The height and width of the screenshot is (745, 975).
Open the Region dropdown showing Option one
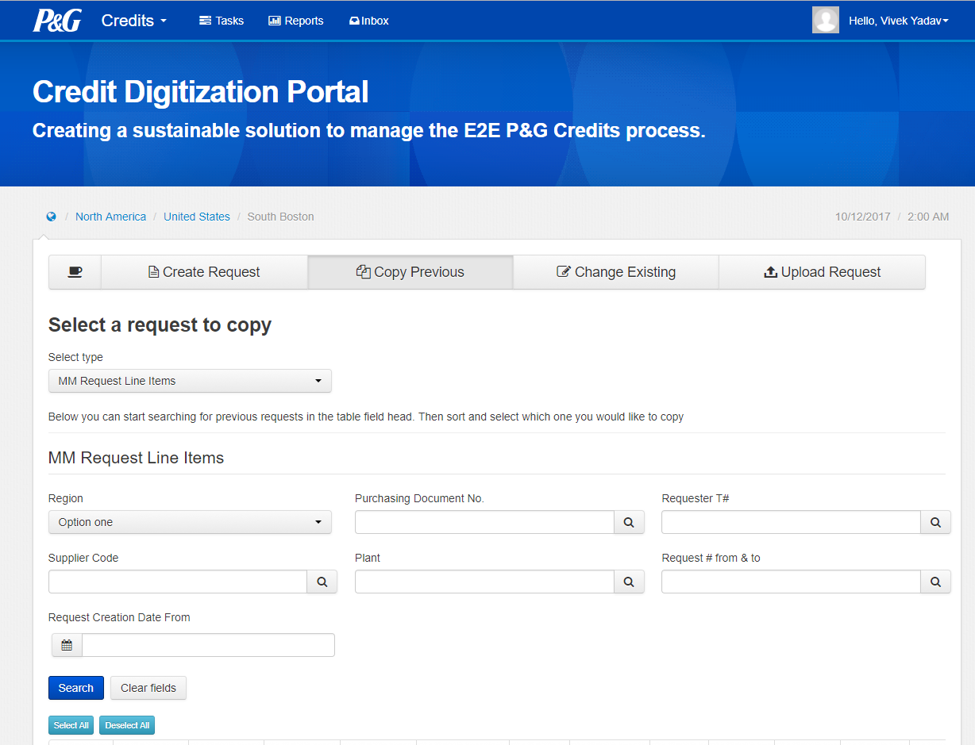[x=190, y=522]
